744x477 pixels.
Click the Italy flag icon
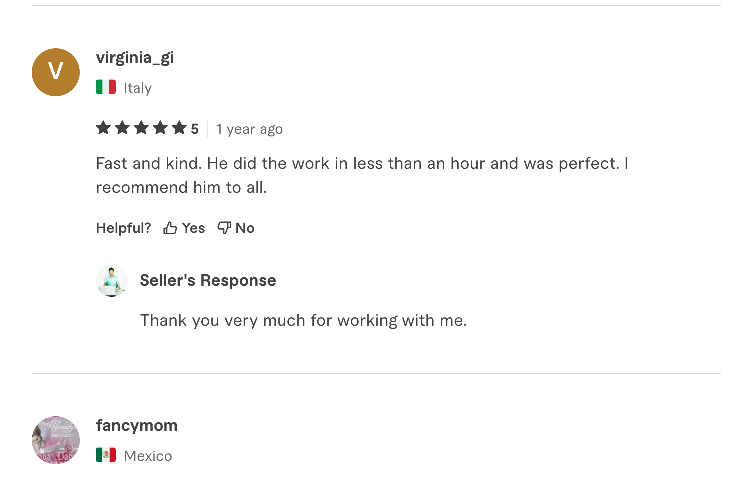pyautogui.click(x=106, y=87)
